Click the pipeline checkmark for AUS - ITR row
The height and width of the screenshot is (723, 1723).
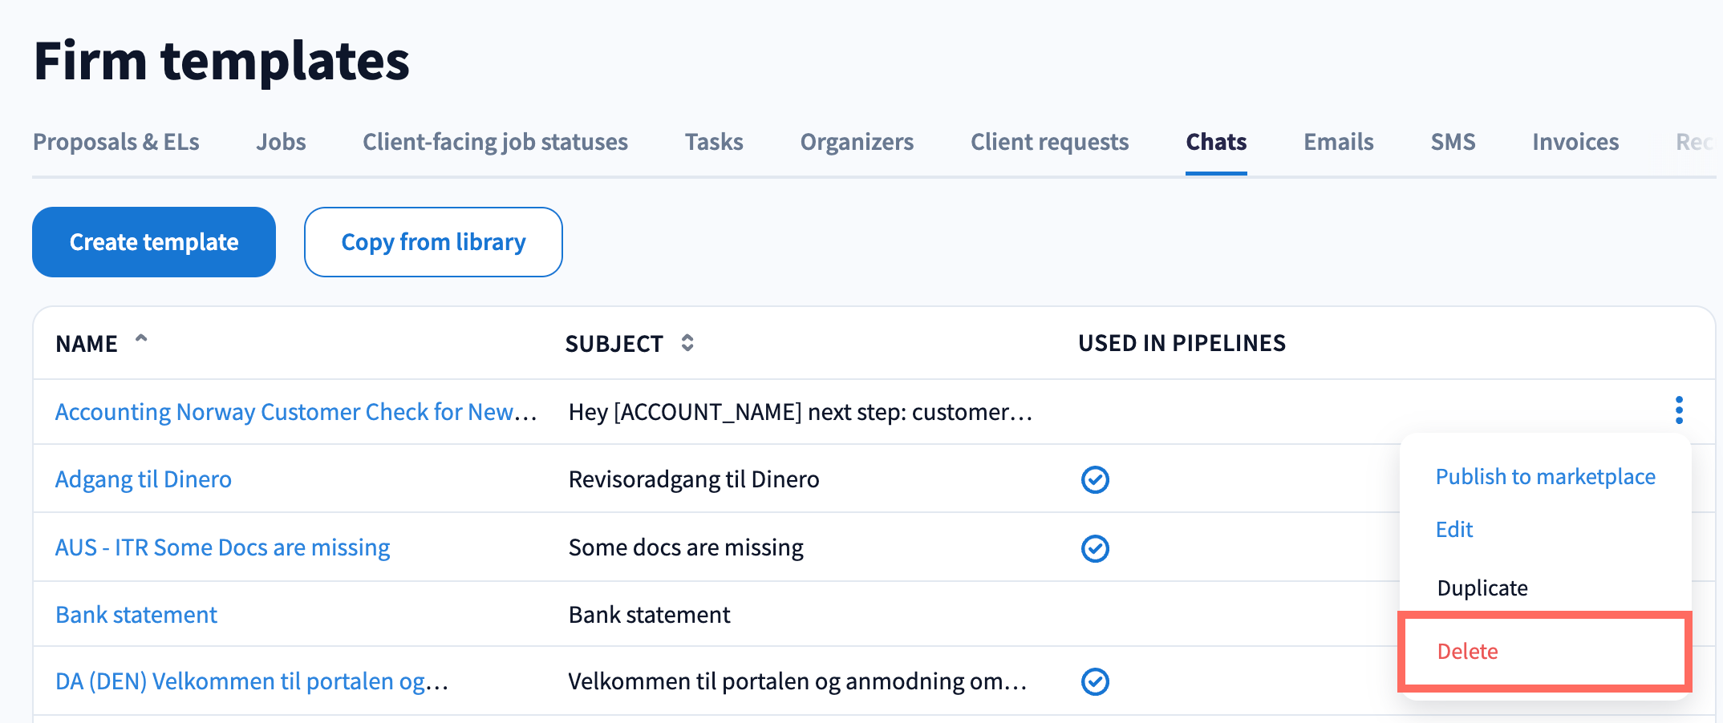pyautogui.click(x=1095, y=549)
